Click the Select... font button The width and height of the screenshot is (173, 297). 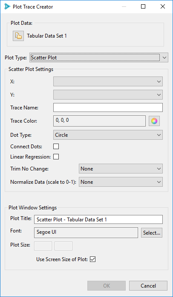coord(152,232)
